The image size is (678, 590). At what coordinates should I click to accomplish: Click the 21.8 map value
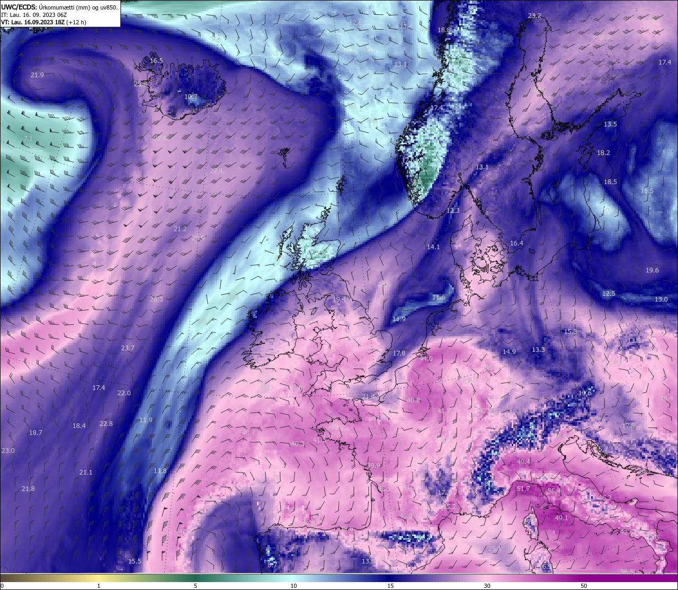click(x=28, y=489)
